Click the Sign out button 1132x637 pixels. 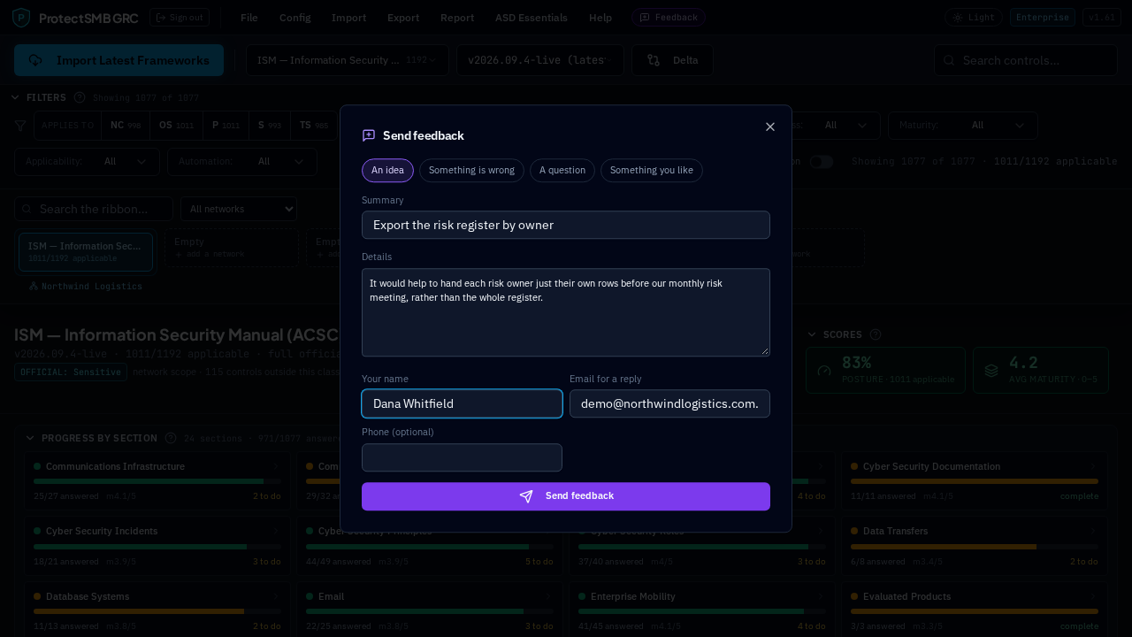tap(180, 18)
